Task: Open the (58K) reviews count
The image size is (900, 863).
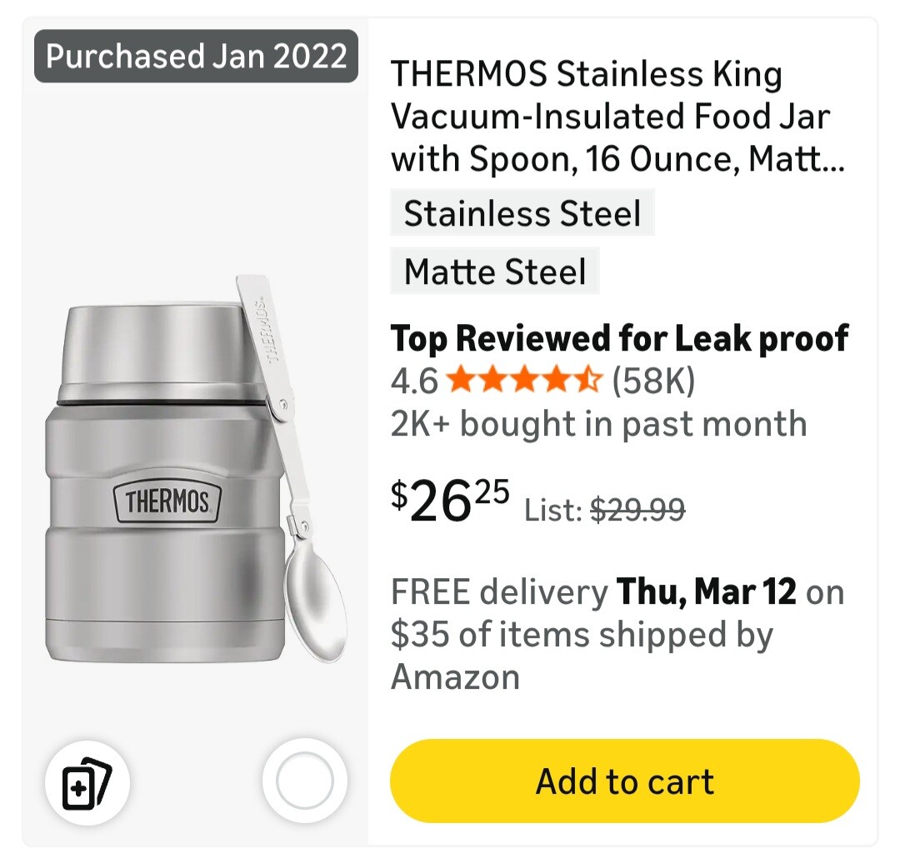Action: coord(653,382)
